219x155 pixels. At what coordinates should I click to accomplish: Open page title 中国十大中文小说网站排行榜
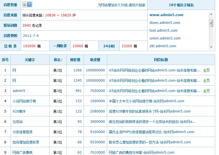coord(146,101)
